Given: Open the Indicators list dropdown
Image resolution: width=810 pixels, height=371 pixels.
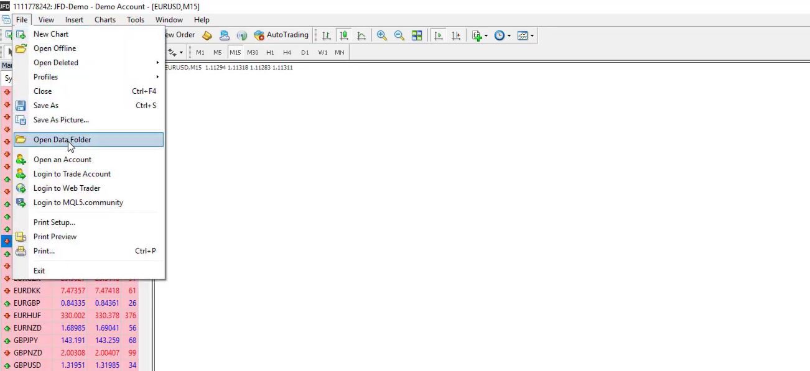Looking at the screenshot, I should [x=479, y=35].
